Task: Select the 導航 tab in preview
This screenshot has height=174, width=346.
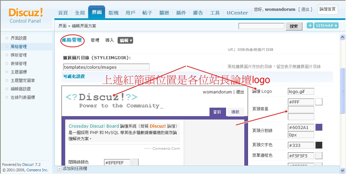Action: click(x=236, y=112)
